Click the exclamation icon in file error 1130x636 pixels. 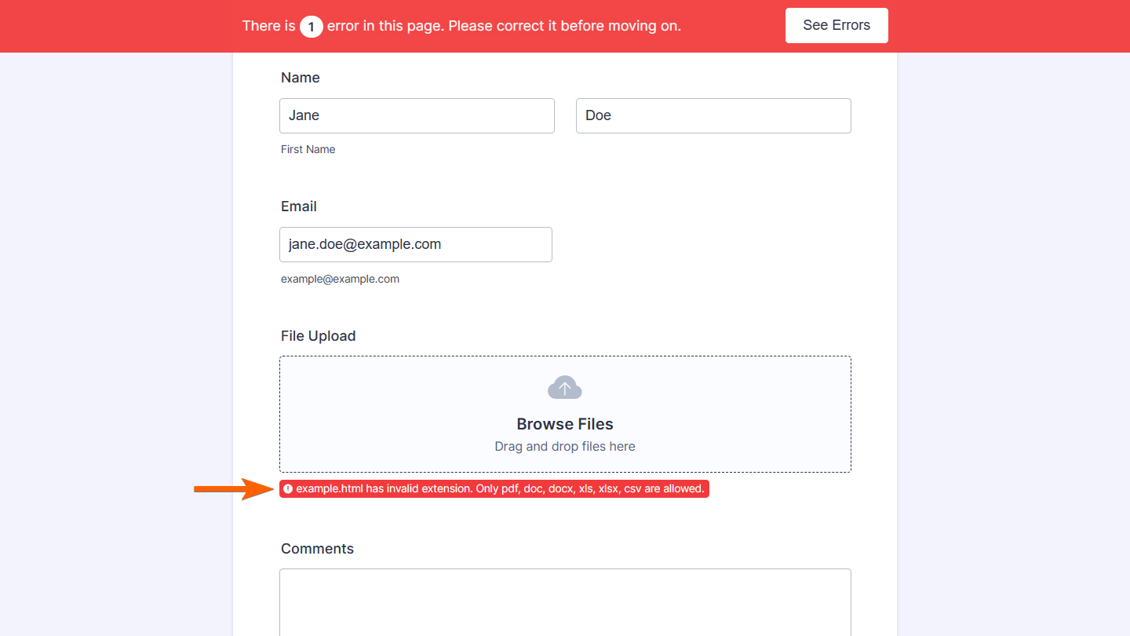tap(288, 489)
